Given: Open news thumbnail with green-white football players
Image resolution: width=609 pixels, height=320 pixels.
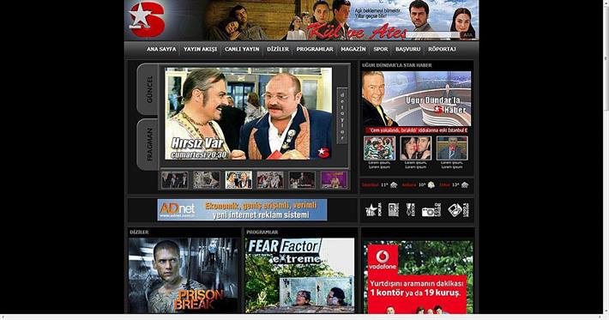Looking at the screenshot, I should 379,148.
